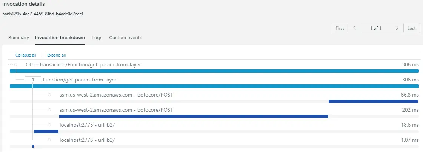This screenshot has width=423, height=152.
Task: Open the Logs tab
Action: pos(97,38)
